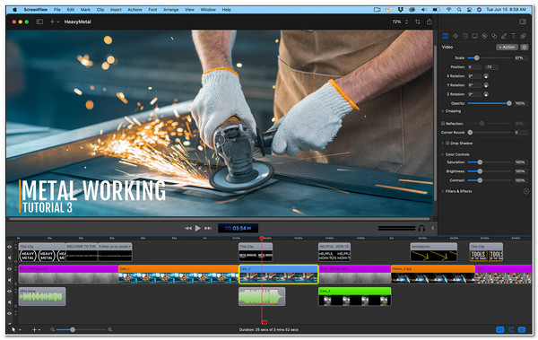Open the Annotations pencil tab icon
The height and width of the screenshot is (340, 538).
click(x=504, y=36)
